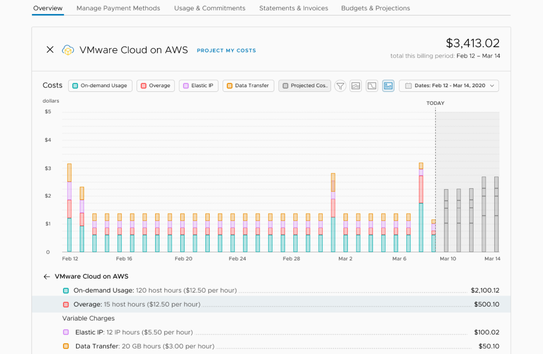Click the VMware Cloud on AWS cloud icon
543x354 pixels.
[x=68, y=50]
